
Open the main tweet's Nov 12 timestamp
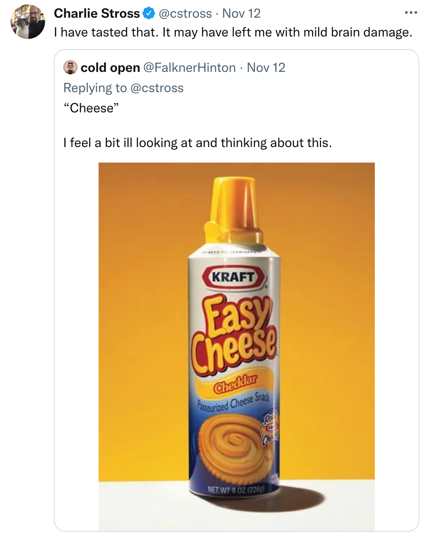[x=241, y=14]
